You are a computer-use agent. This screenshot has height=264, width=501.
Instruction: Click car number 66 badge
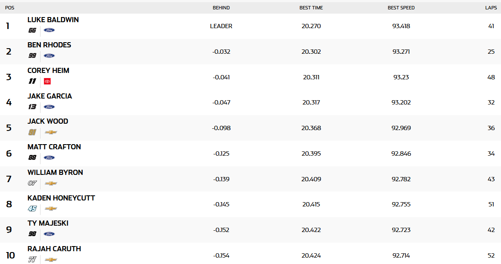point(32,30)
